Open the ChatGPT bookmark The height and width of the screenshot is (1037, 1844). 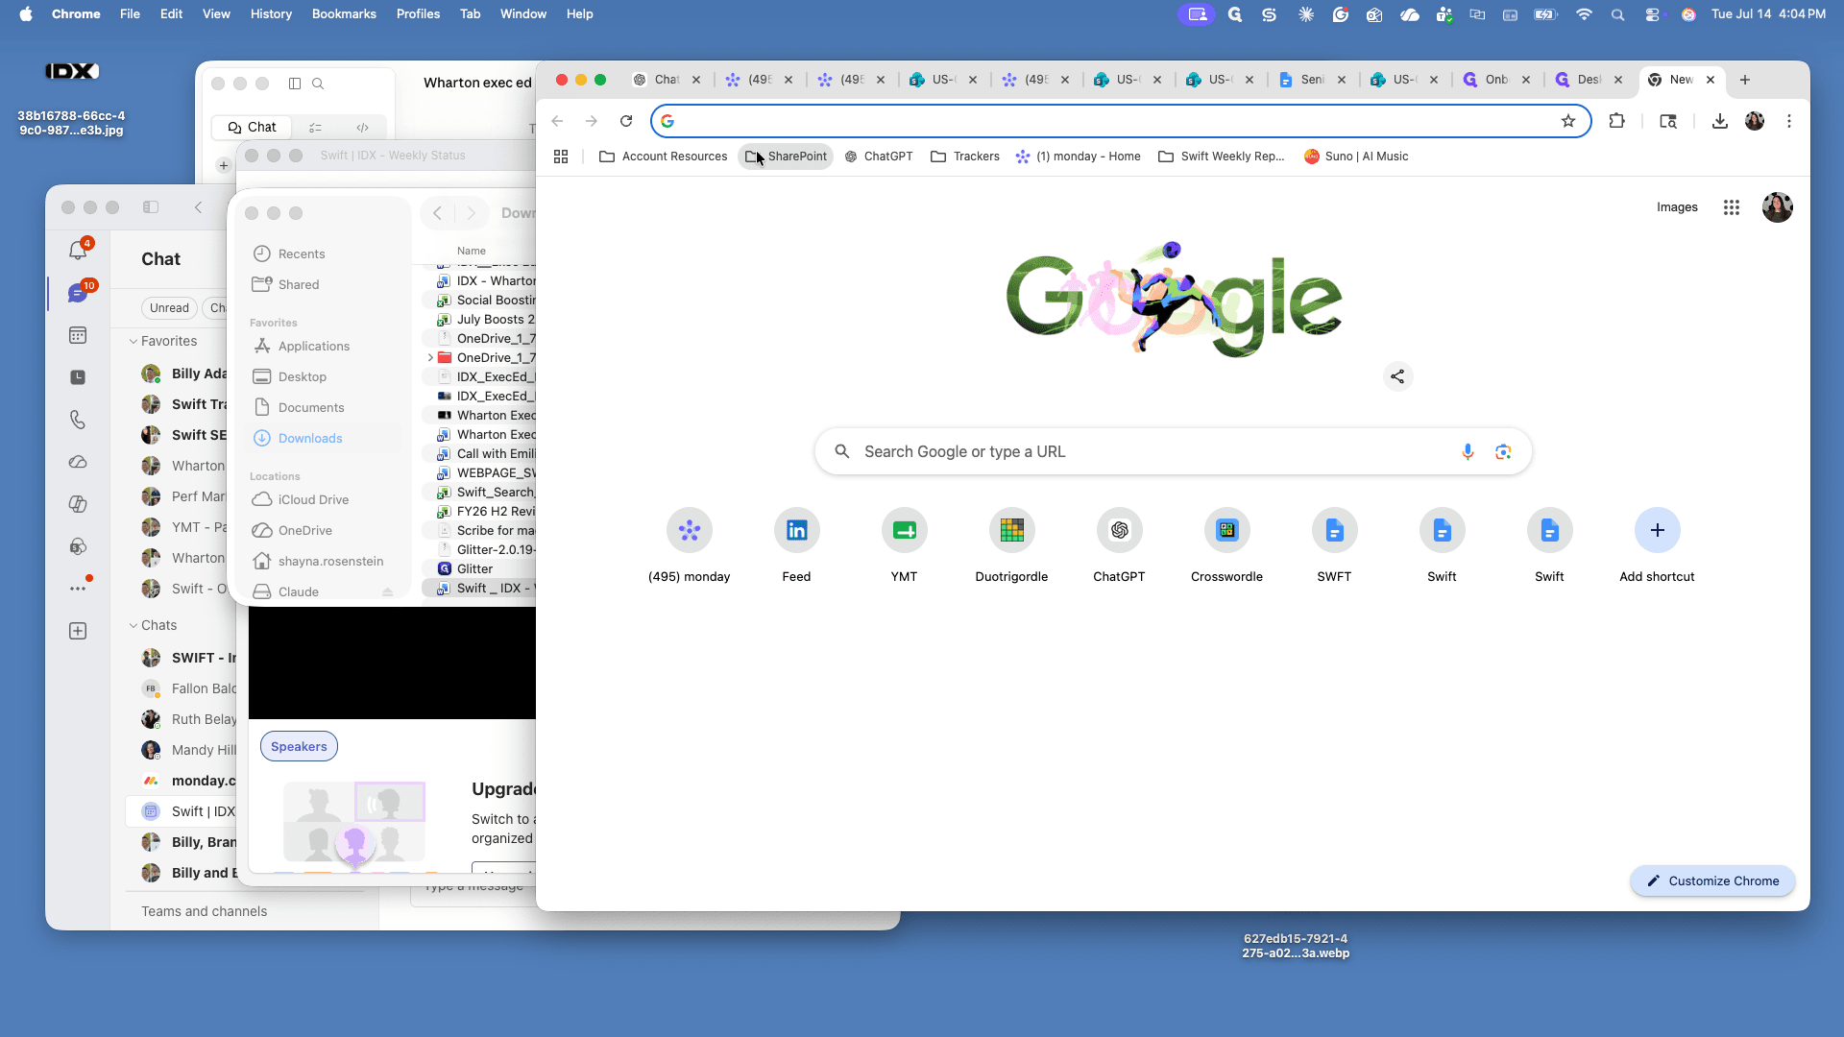point(878,157)
